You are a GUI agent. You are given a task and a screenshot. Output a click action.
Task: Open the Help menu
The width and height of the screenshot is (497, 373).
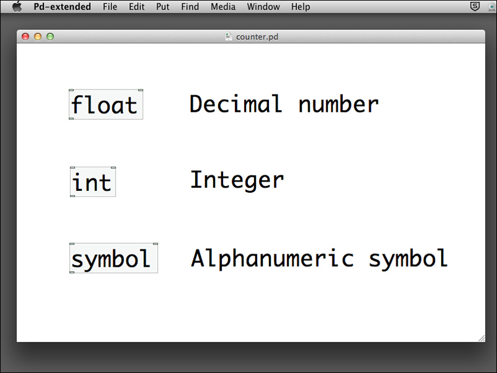300,7
